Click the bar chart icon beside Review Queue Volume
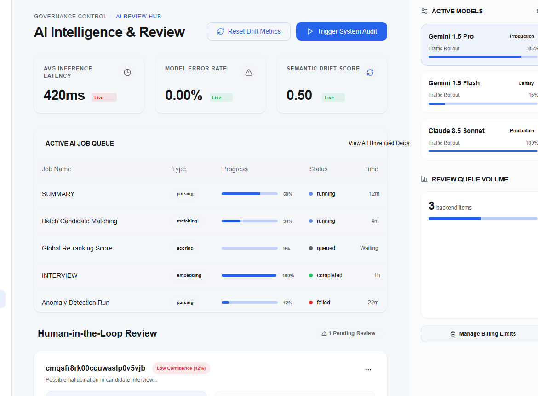Image resolution: width=538 pixels, height=396 pixels. 424,179
